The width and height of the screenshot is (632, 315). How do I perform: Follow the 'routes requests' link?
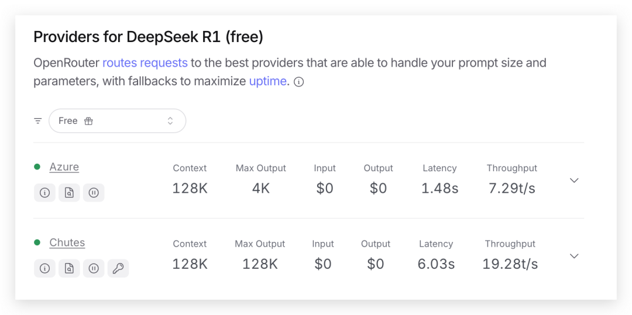pos(145,63)
